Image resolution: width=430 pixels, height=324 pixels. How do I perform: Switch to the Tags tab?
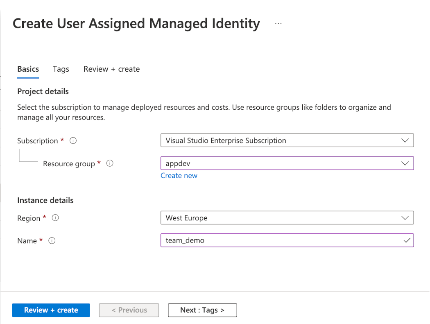point(61,69)
